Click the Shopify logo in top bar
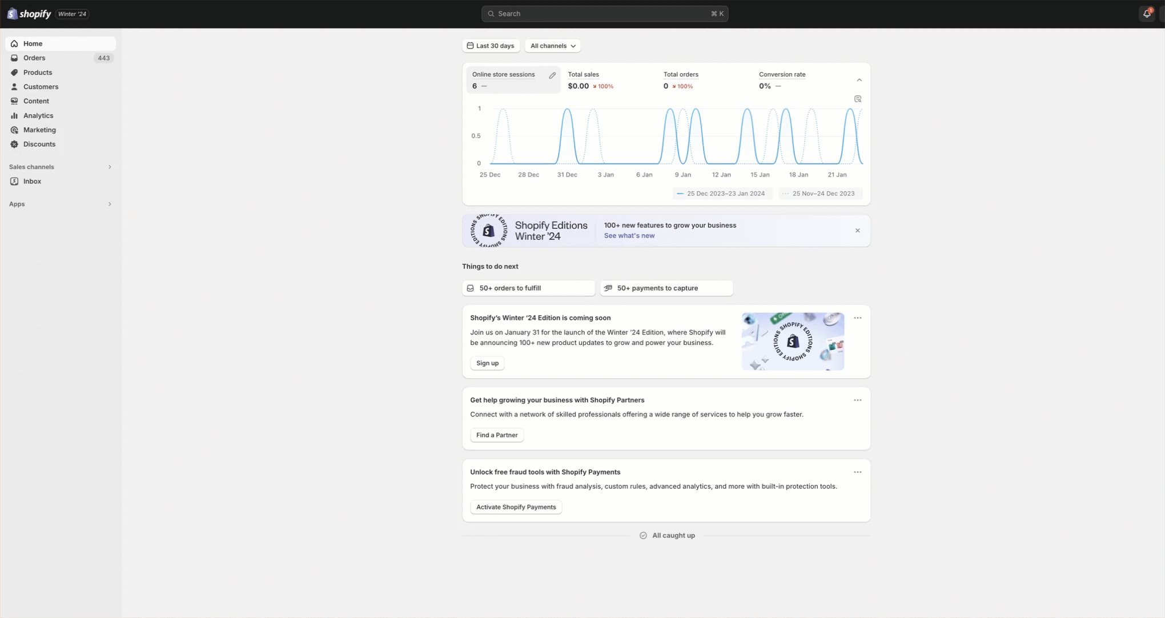This screenshot has height=618, width=1165. point(29,14)
